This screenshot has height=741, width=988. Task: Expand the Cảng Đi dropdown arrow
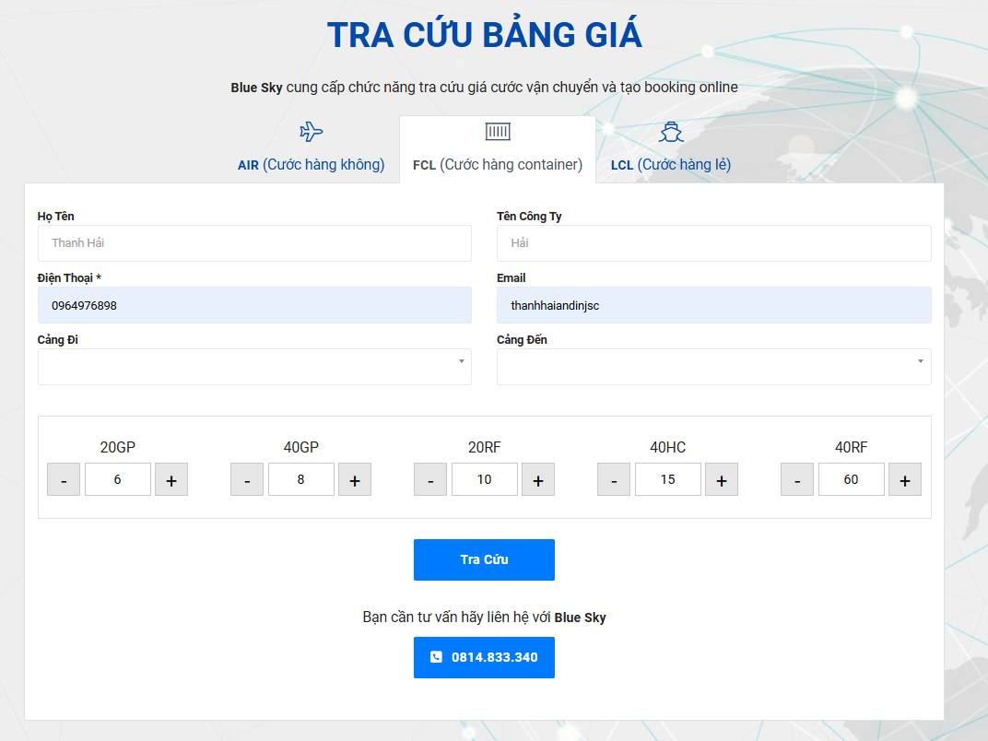(x=464, y=362)
